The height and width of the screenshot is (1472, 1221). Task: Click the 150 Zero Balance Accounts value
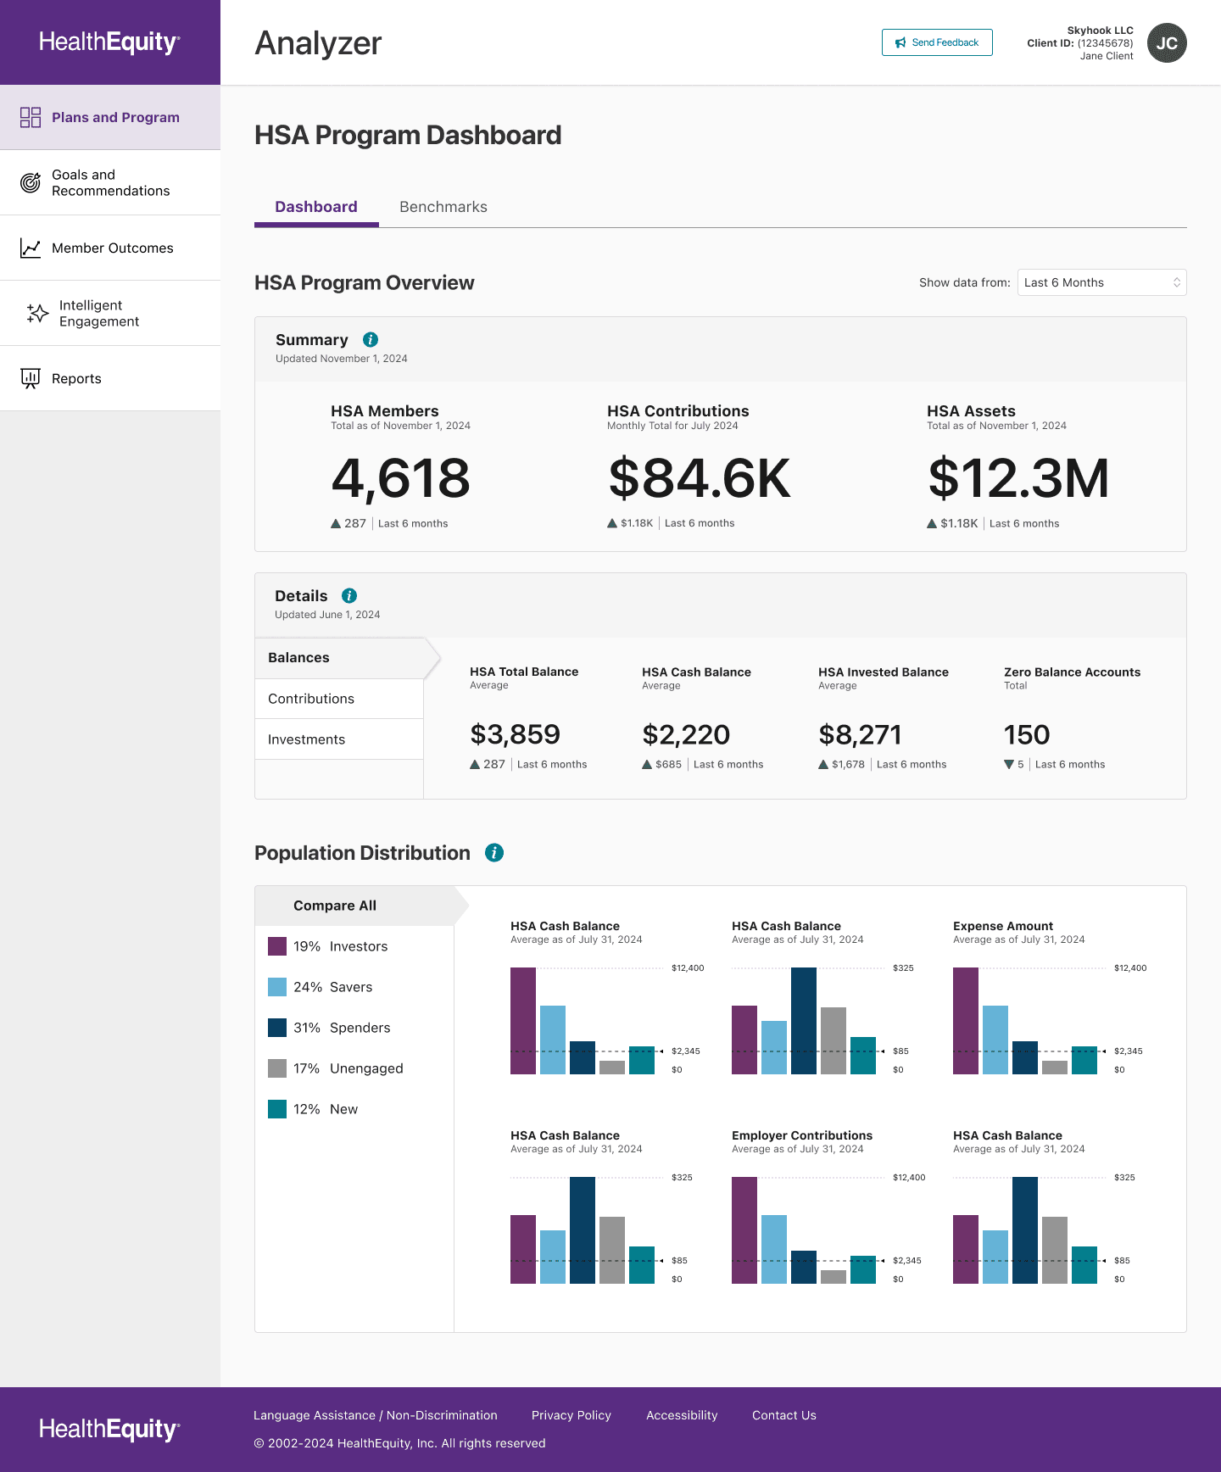click(x=1027, y=734)
